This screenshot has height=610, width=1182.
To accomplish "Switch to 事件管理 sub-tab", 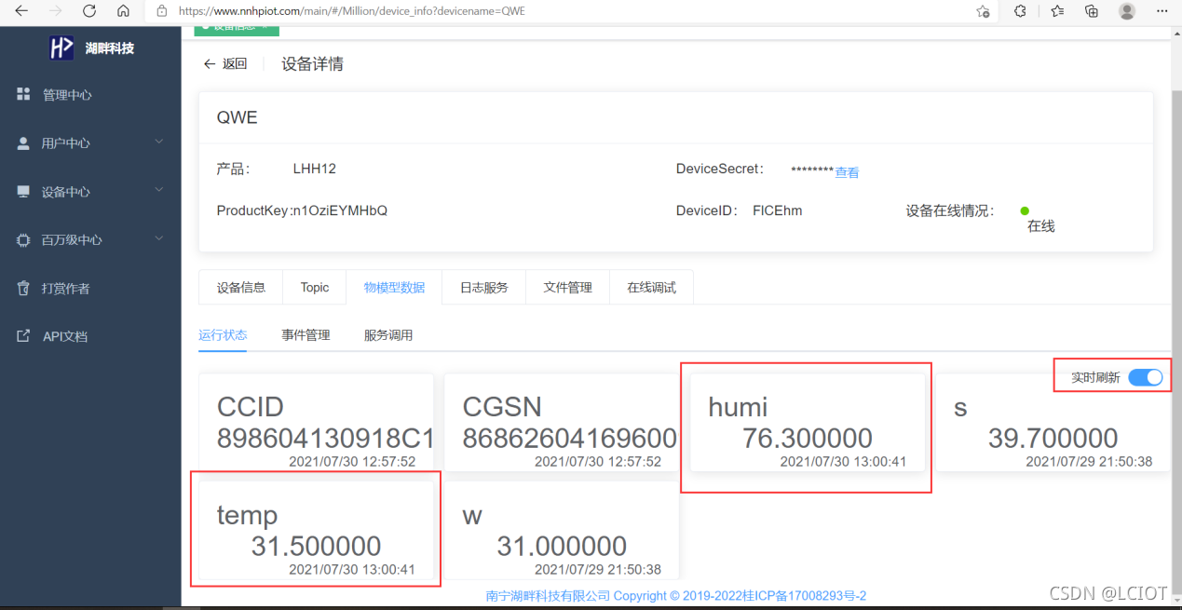I will coord(306,335).
